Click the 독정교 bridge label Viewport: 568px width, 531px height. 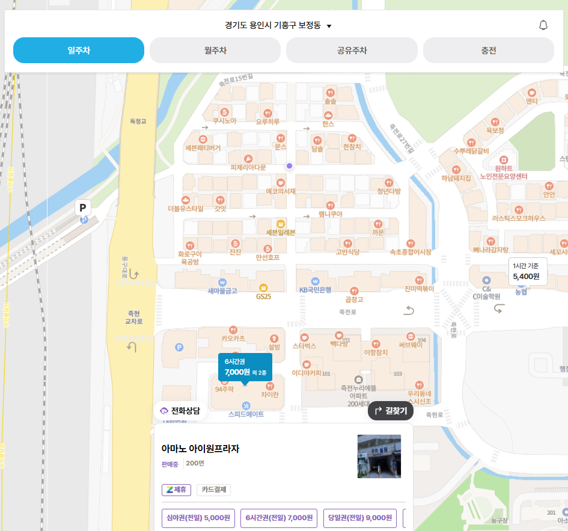(x=138, y=121)
